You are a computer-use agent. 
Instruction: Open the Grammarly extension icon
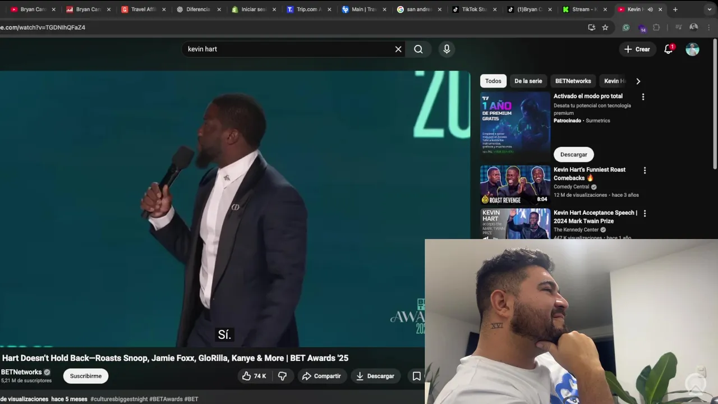[x=626, y=27]
